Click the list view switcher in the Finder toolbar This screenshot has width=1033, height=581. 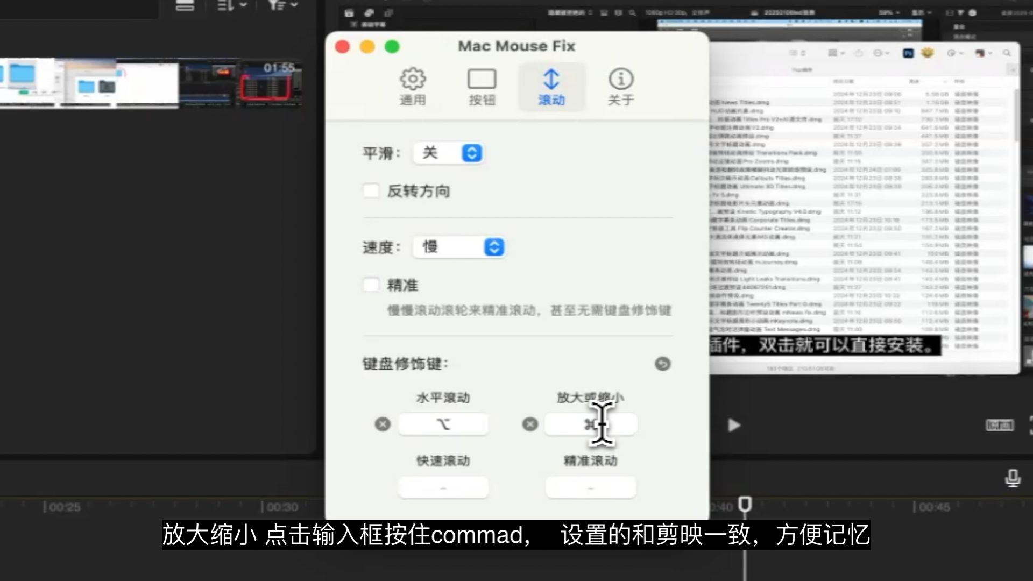click(797, 53)
